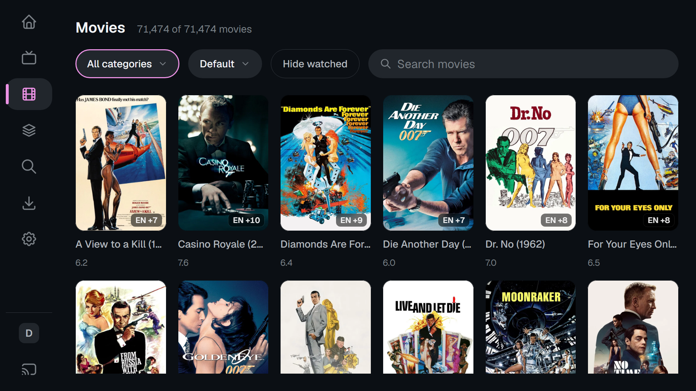Go to the Home sidebar icon

point(29,22)
